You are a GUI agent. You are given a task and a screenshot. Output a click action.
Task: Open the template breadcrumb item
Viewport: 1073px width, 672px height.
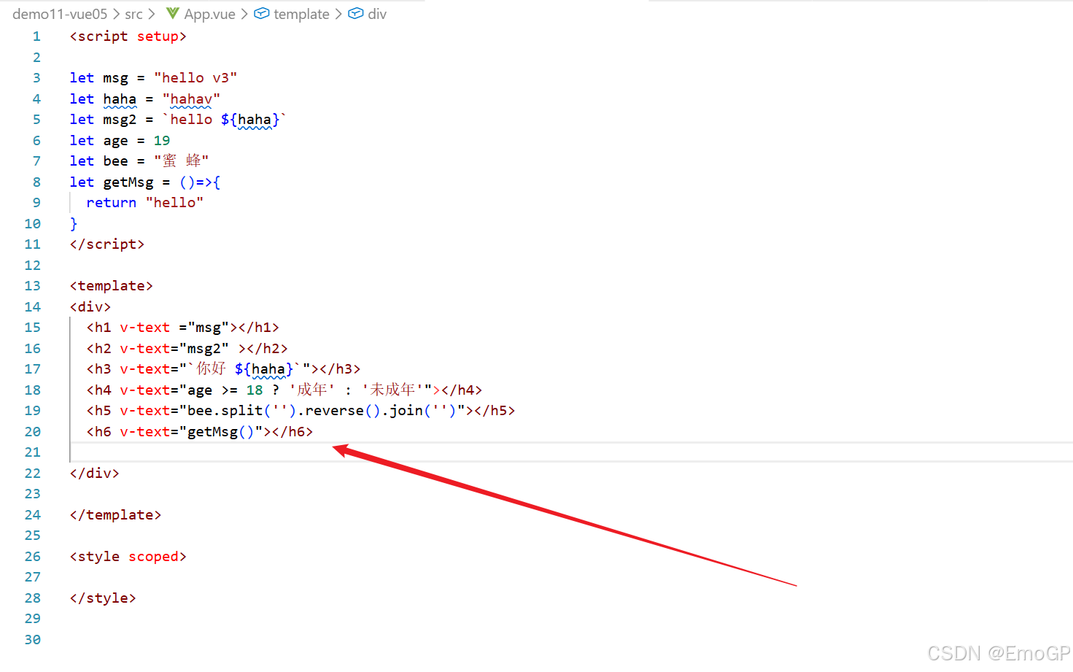tap(301, 14)
